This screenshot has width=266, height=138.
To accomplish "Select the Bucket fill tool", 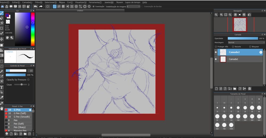I will pos(2,50).
